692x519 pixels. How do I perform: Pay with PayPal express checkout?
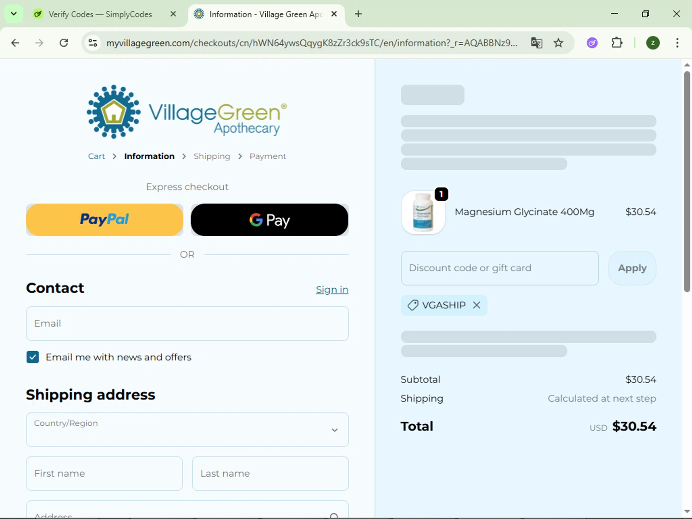105,220
